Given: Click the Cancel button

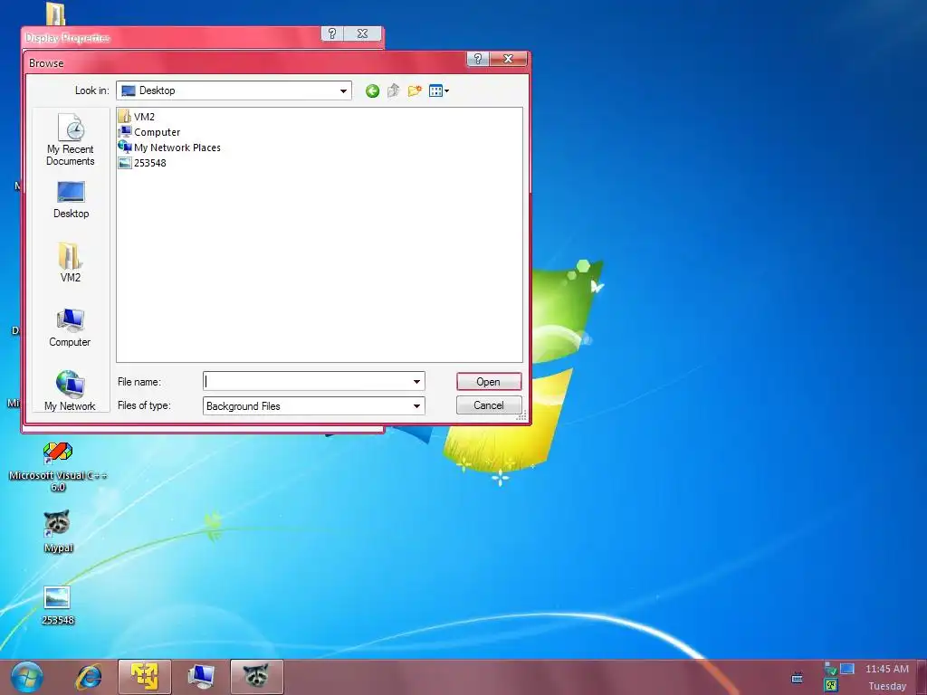Looking at the screenshot, I should (488, 405).
